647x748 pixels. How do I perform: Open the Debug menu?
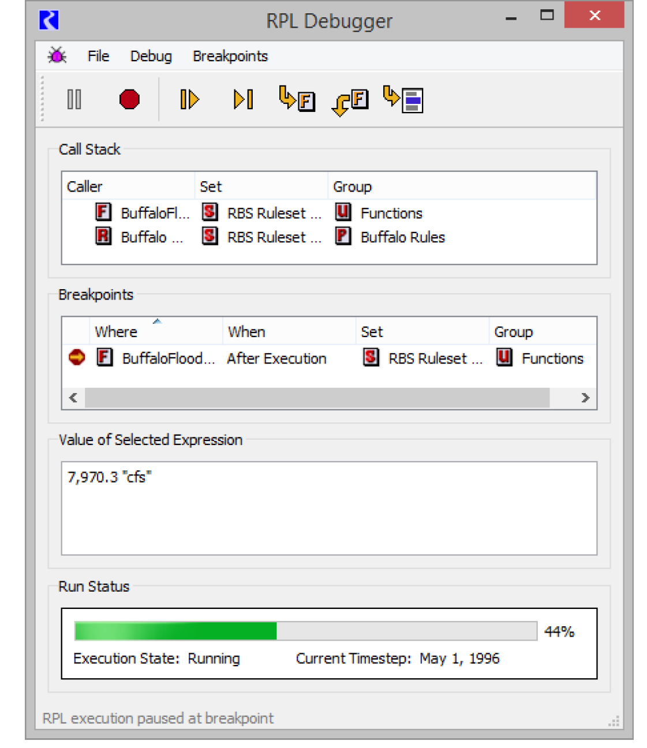[x=151, y=56]
